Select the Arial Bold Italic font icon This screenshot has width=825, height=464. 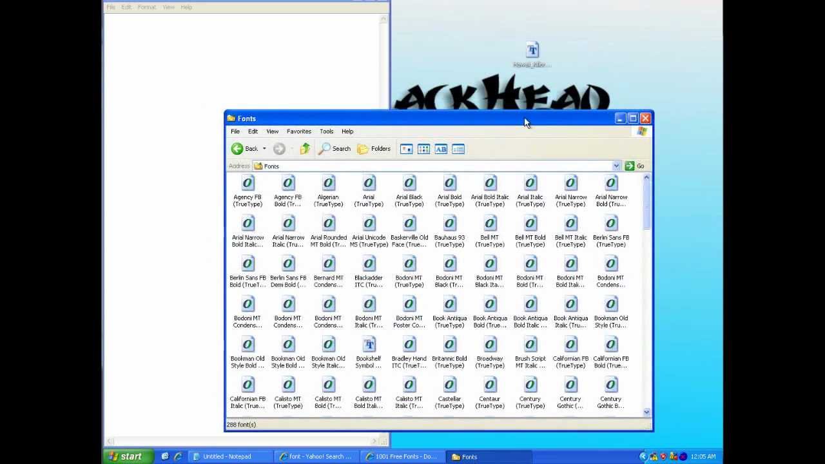[x=490, y=184]
